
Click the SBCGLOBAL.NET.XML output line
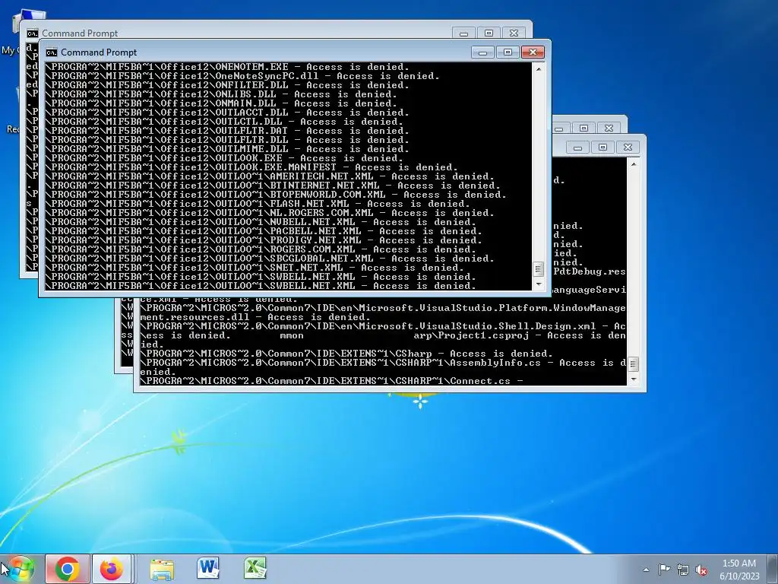pos(270,259)
